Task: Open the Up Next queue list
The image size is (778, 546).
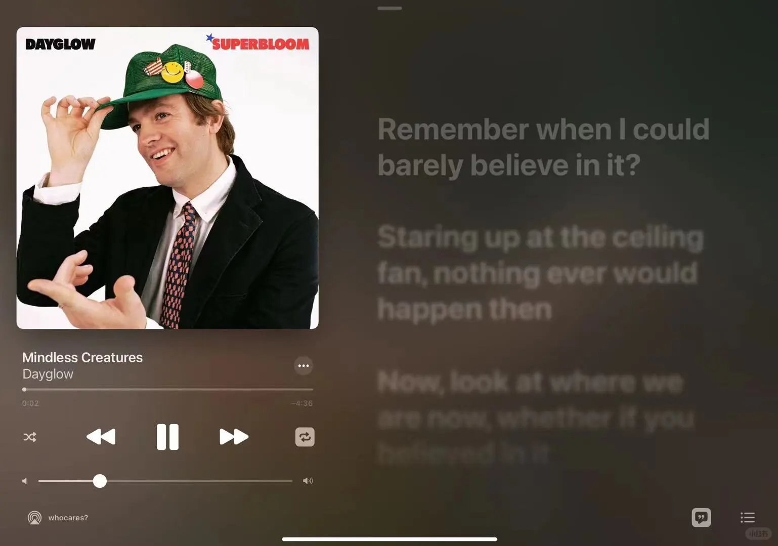Action: click(x=748, y=517)
